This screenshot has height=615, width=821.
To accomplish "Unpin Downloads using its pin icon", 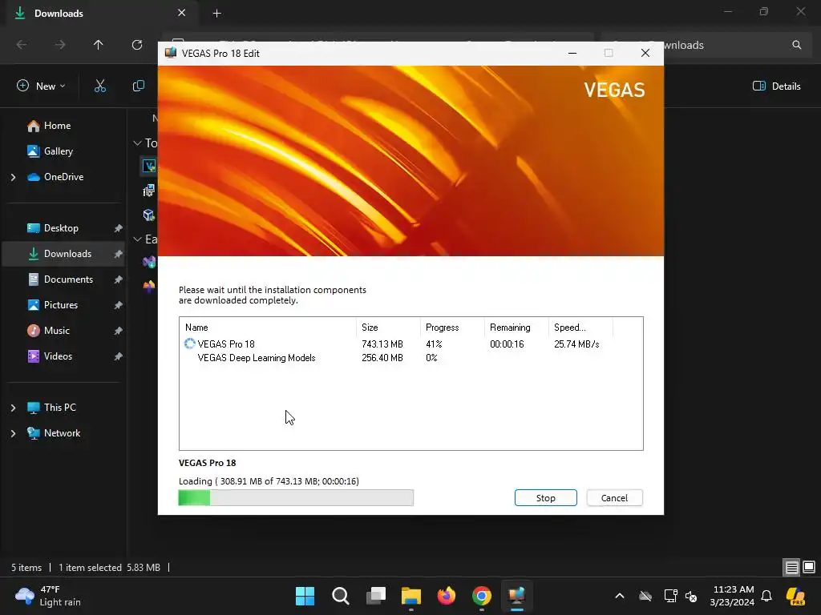I will [x=119, y=254].
